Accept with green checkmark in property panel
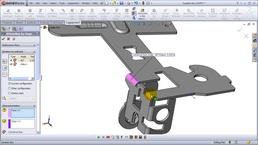The width and height of the screenshot is (258, 145). 3,39
